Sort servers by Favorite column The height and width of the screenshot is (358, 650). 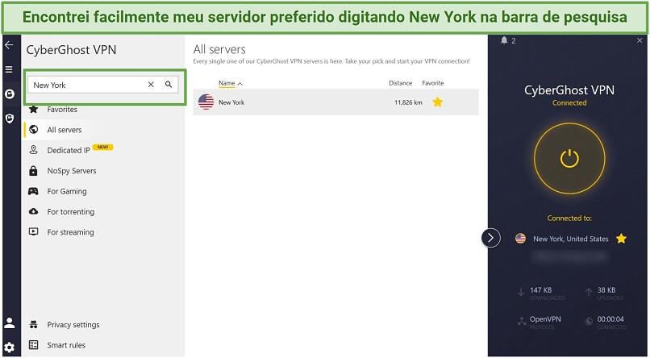[x=433, y=83]
